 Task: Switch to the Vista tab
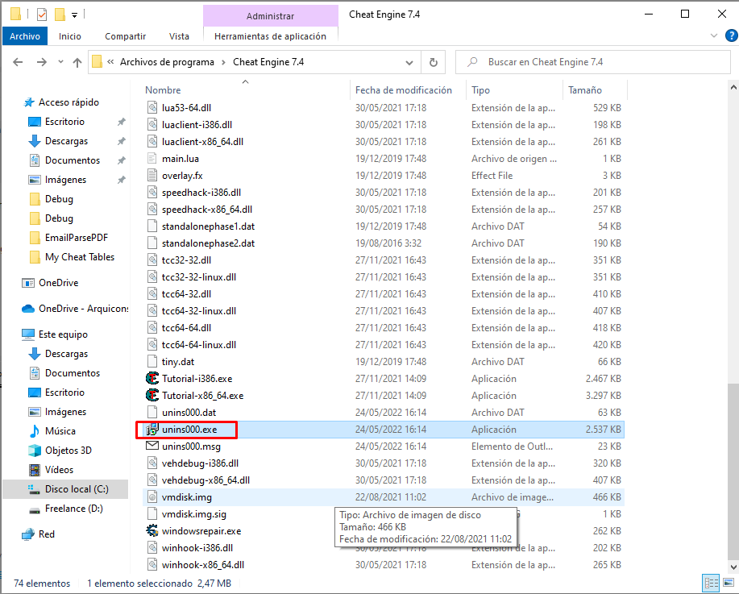(179, 35)
